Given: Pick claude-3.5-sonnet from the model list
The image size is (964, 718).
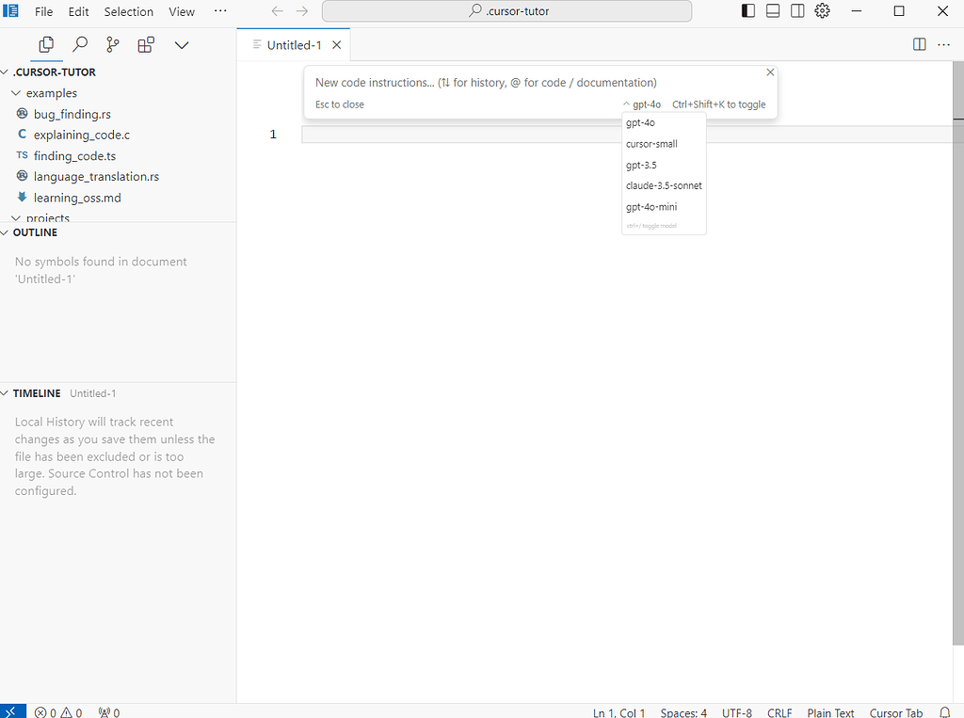Looking at the screenshot, I should click(x=664, y=185).
